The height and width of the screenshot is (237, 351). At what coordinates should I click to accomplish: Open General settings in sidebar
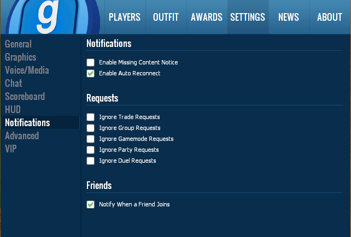pos(19,44)
